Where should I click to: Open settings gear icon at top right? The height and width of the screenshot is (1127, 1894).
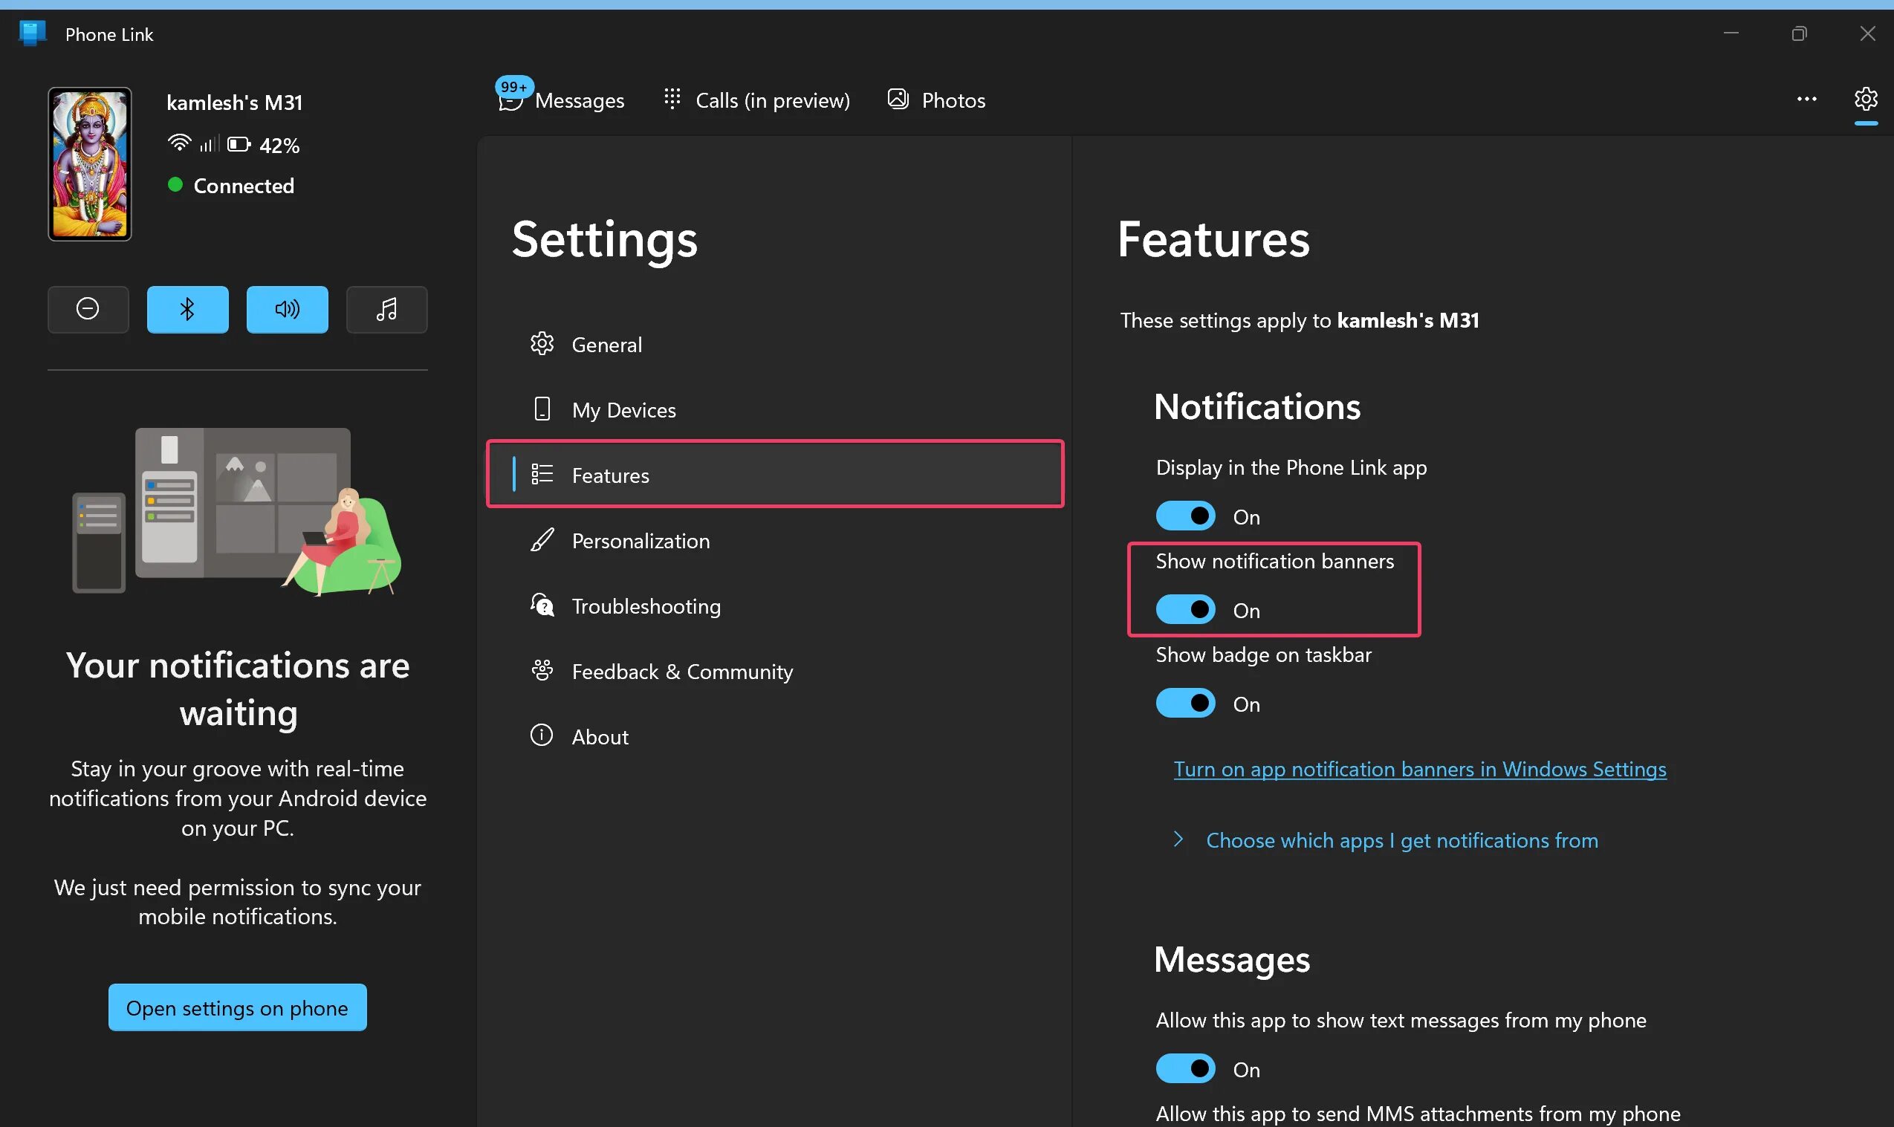tap(1865, 100)
